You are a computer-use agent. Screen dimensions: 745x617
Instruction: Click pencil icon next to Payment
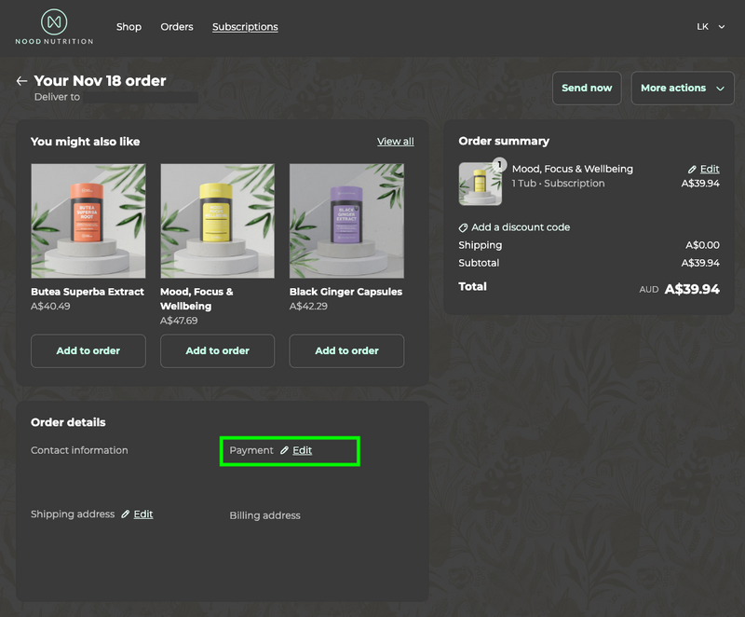(285, 450)
